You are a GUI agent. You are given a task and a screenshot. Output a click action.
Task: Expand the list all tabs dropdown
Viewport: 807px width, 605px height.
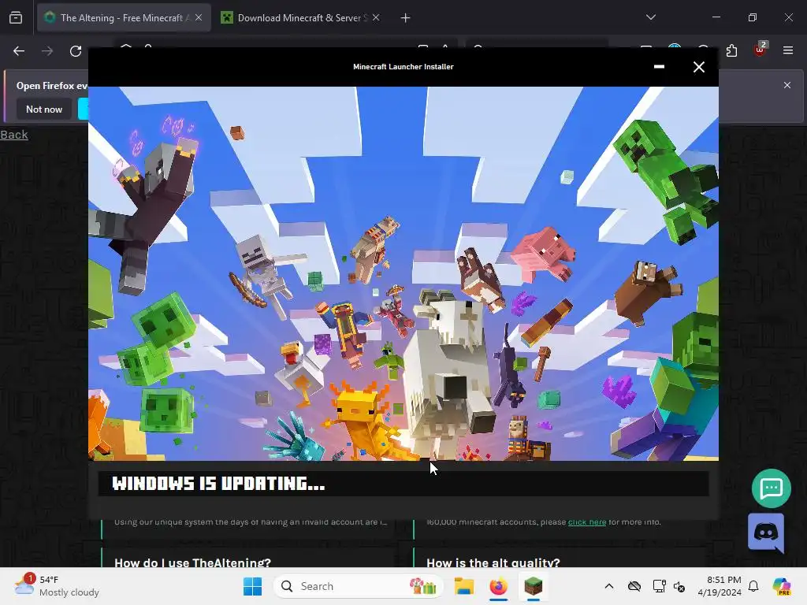point(651,17)
